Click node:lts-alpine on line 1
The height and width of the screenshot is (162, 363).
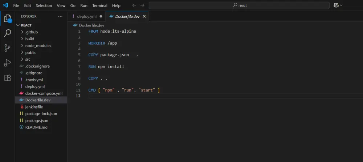(x=118, y=31)
